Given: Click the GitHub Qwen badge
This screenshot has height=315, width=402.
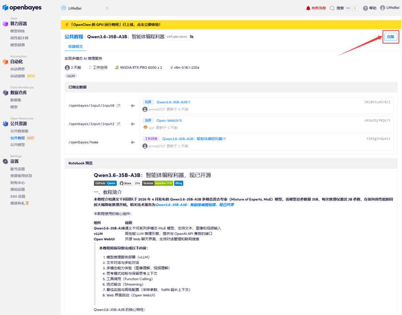Looking at the screenshot, I should tap(105, 183).
